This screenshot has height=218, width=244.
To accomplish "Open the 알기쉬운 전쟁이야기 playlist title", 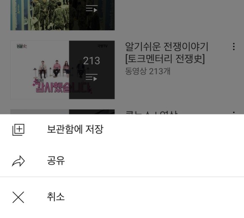I will pyautogui.click(x=167, y=53).
